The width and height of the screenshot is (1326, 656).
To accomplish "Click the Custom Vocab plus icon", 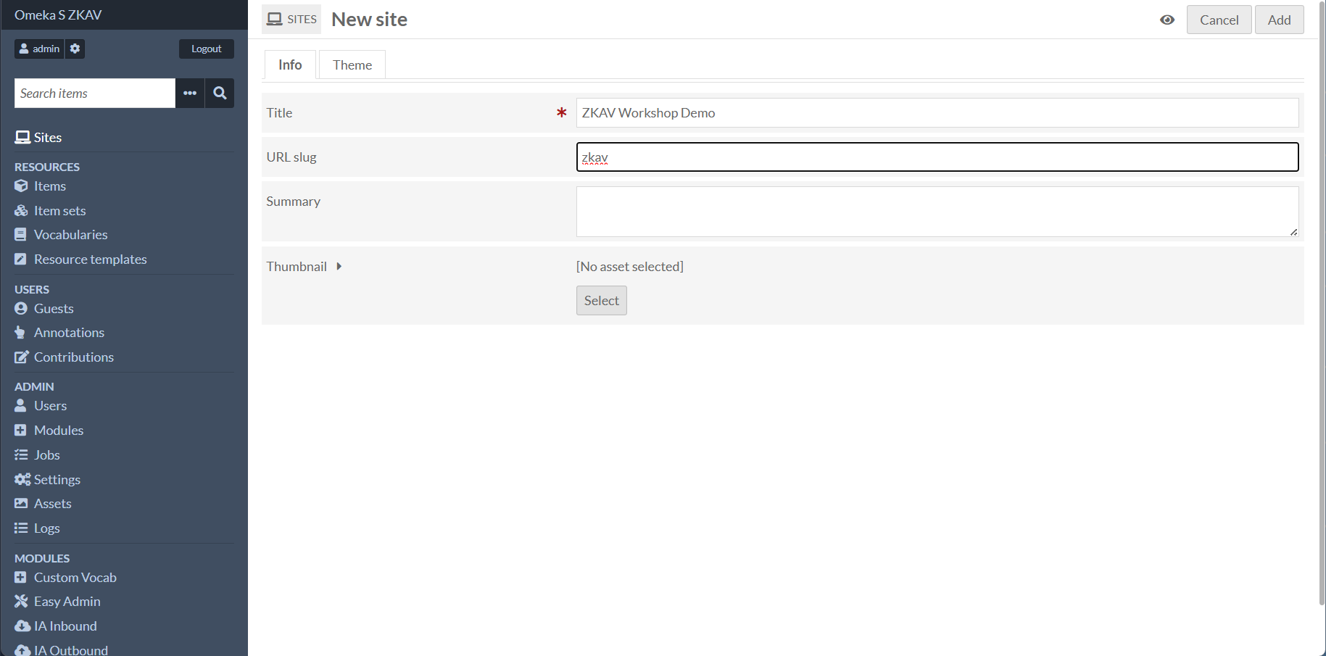I will pyautogui.click(x=20, y=578).
